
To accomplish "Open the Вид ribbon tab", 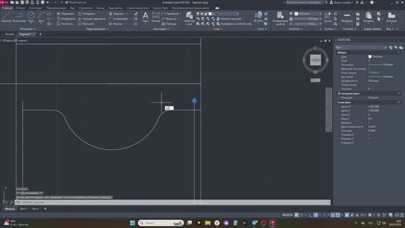I will coord(72,8).
